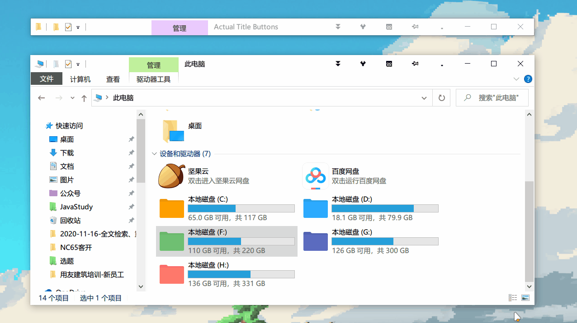The width and height of the screenshot is (577, 323).
Task: Switch to large thumbnails view in status bar
Action: pos(525,297)
